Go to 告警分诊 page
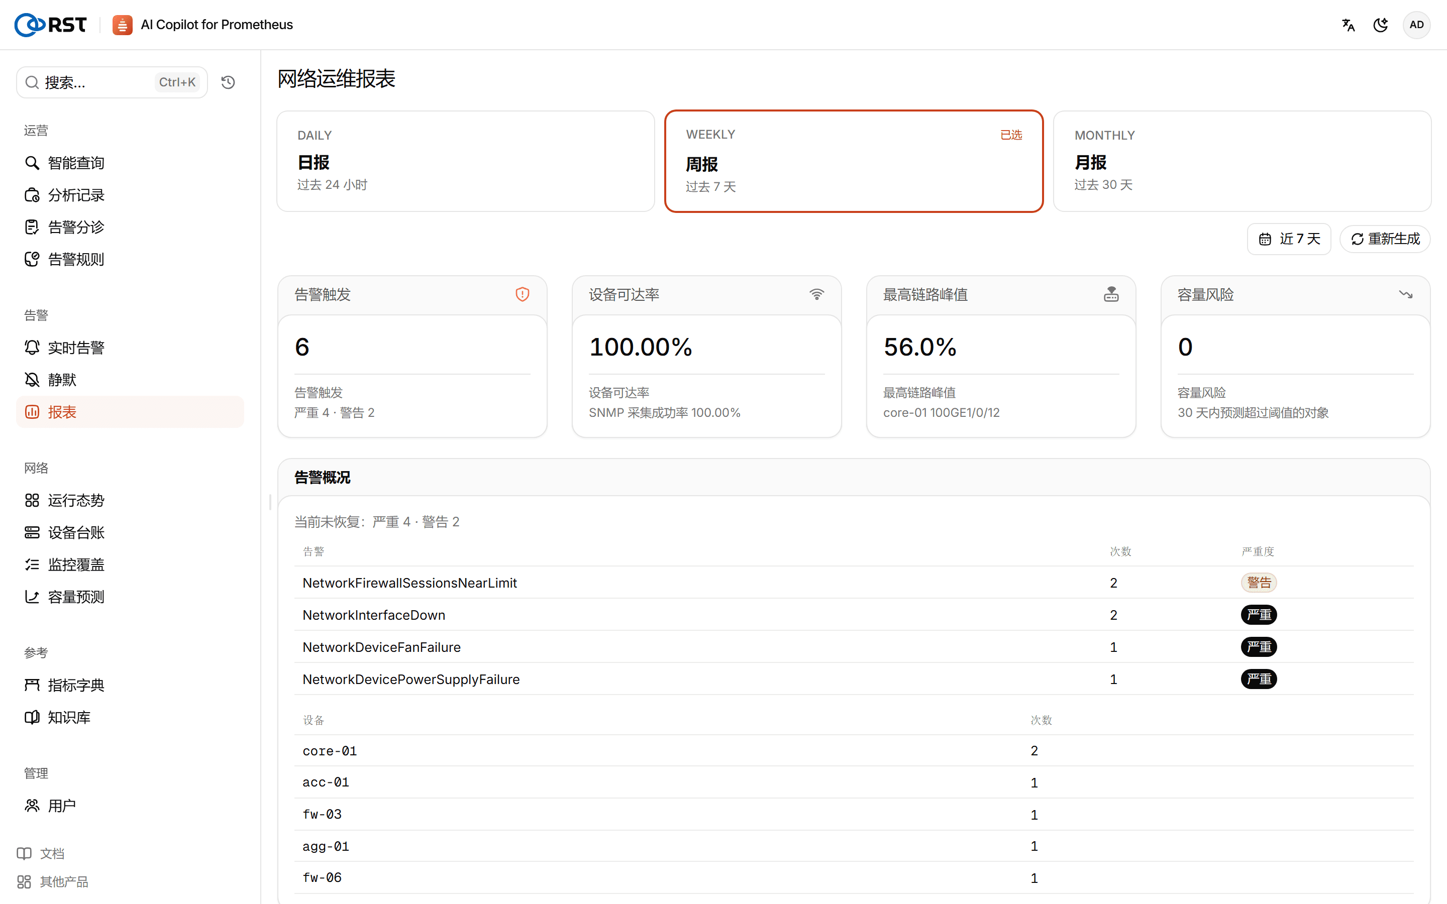 pyautogui.click(x=130, y=227)
